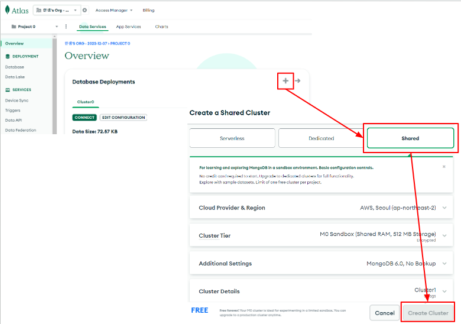Click the organization breadcrumb link
The height and width of the screenshot is (324, 461).
(86, 43)
